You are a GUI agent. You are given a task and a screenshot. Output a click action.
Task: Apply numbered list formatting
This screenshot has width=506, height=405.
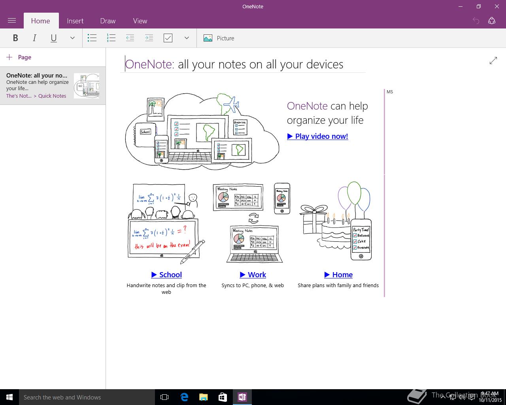pos(111,38)
